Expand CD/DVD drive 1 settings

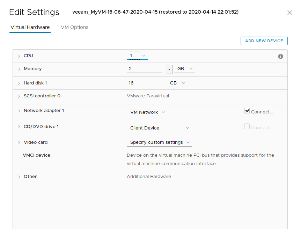(19, 127)
